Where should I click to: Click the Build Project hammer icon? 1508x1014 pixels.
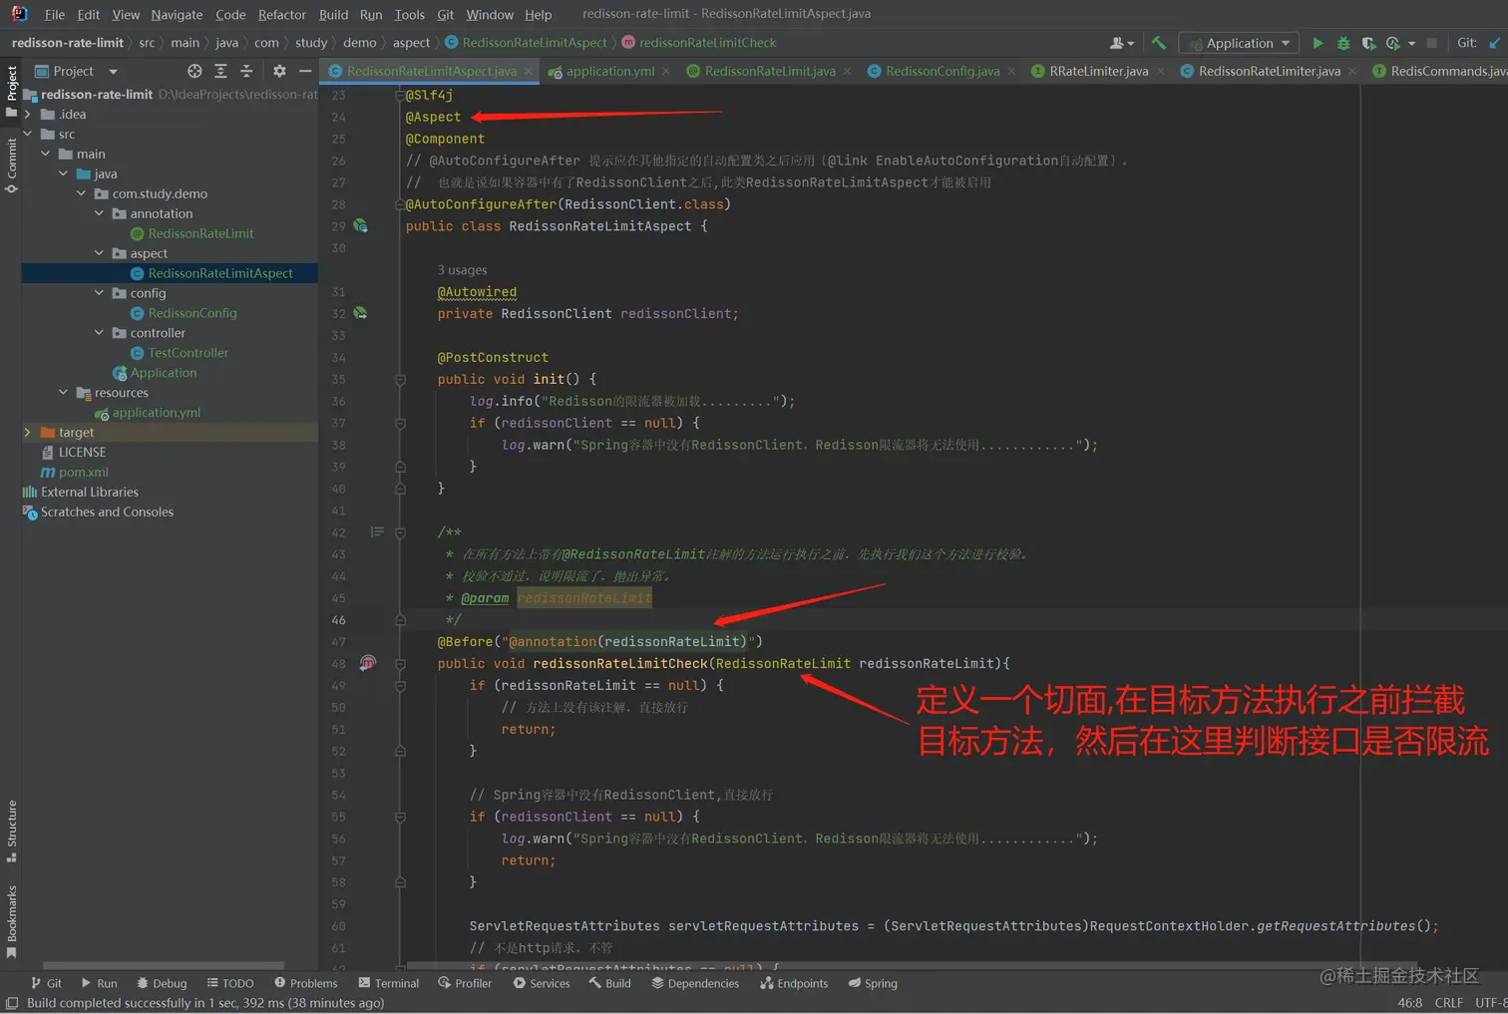pos(1158,43)
